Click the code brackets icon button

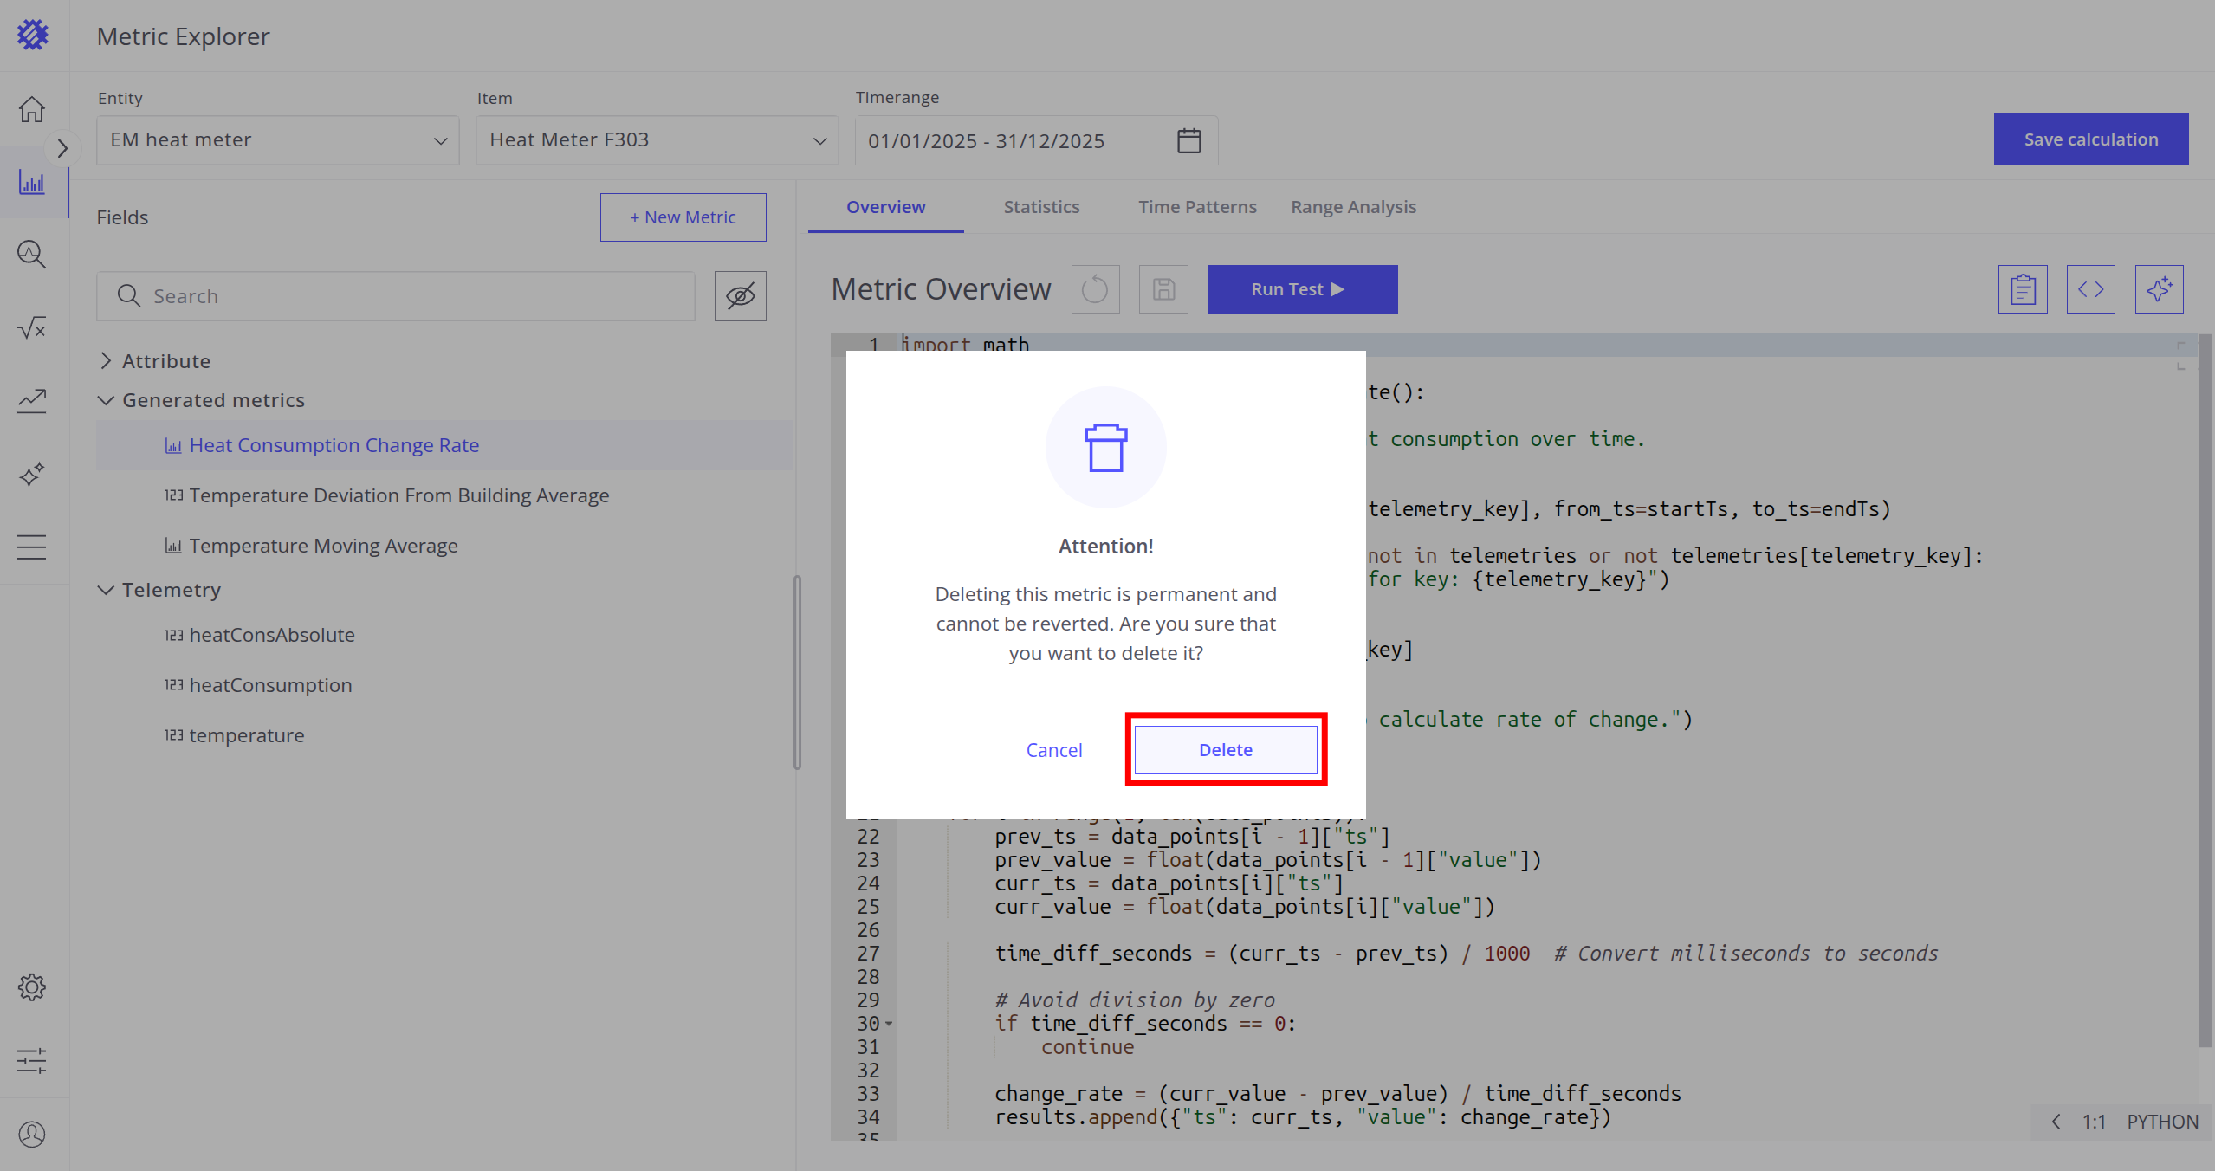tap(2090, 289)
